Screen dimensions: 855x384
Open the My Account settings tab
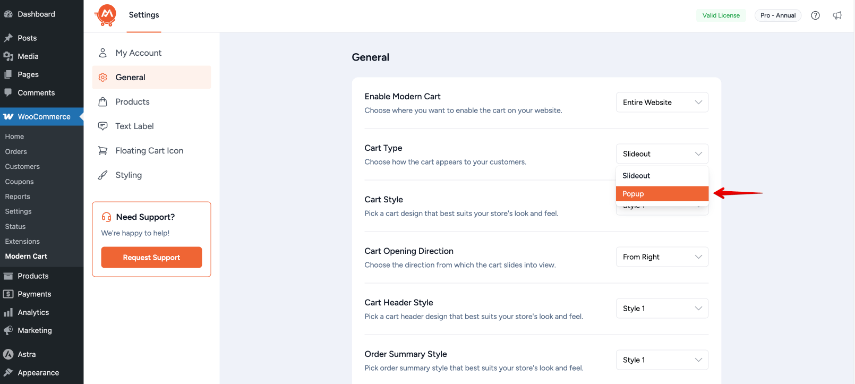point(151,53)
